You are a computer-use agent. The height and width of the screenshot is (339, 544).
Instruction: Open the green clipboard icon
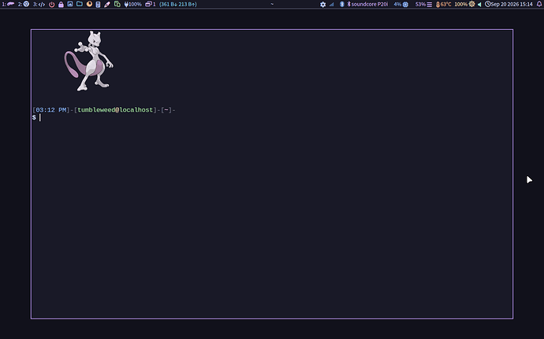click(117, 4)
